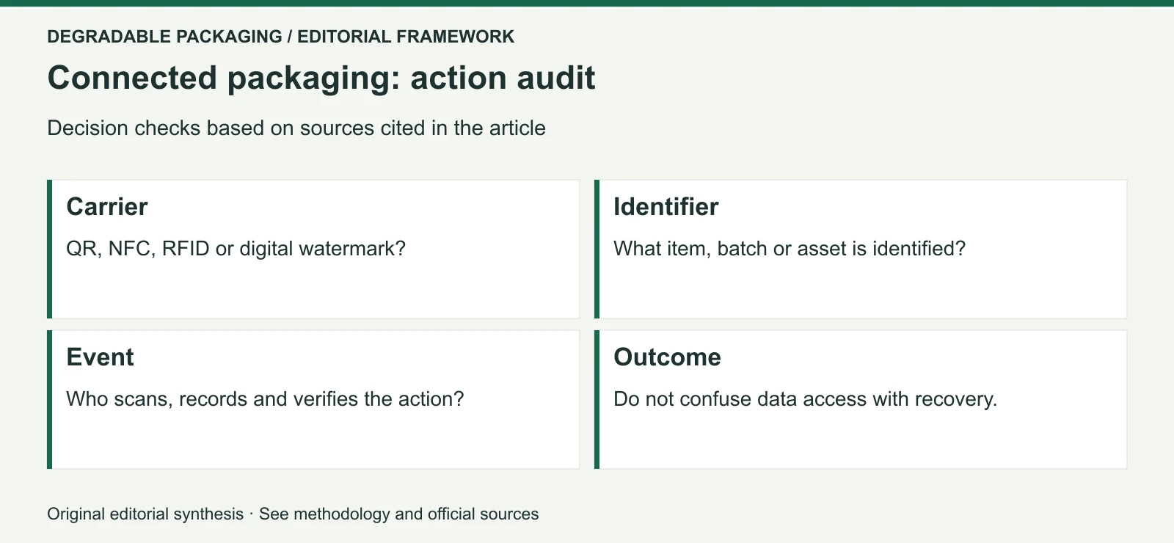Click the subtitle 'Decision checks based on sources cited in the article'
The height and width of the screenshot is (543, 1174).
pos(296,128)
